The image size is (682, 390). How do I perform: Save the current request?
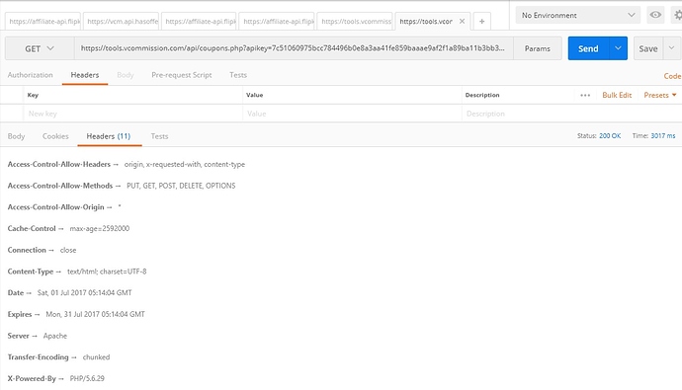tap(648, 48)
